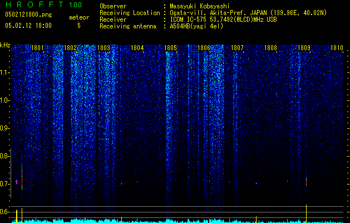Click the 0.6 kHz axis label
350x223 pixels.
coord(4,212)
